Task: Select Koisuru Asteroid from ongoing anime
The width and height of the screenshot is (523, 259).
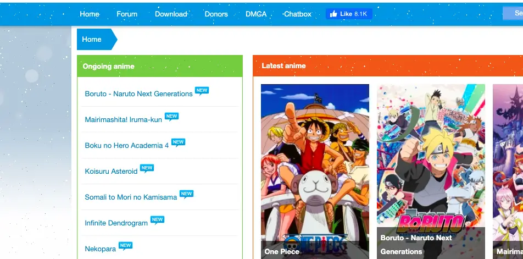Action: (111, 171)
